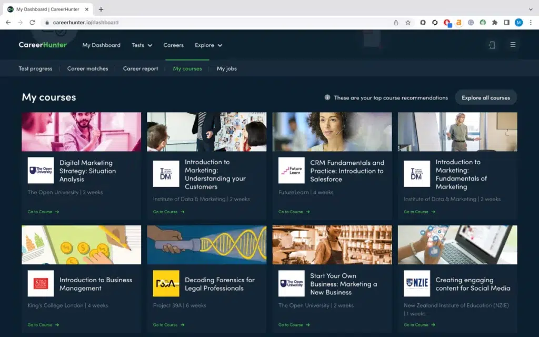
Task: Click the title Digital Marketing Strategy: Situation Analysis
Action: [x=88, y=171]
